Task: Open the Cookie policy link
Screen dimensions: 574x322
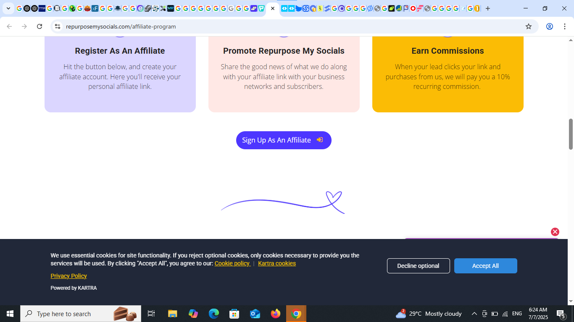Action: pyautogui.click(x=232, y=263)
